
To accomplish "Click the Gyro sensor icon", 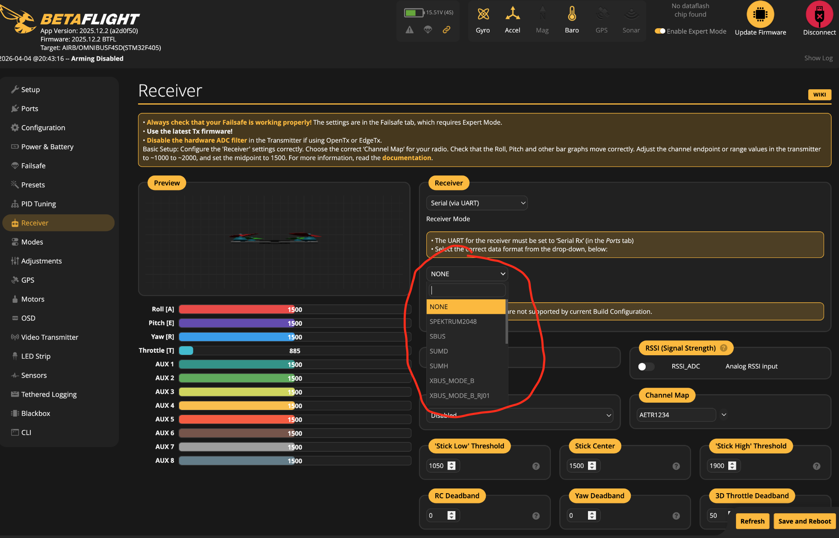I will [483, 15].
